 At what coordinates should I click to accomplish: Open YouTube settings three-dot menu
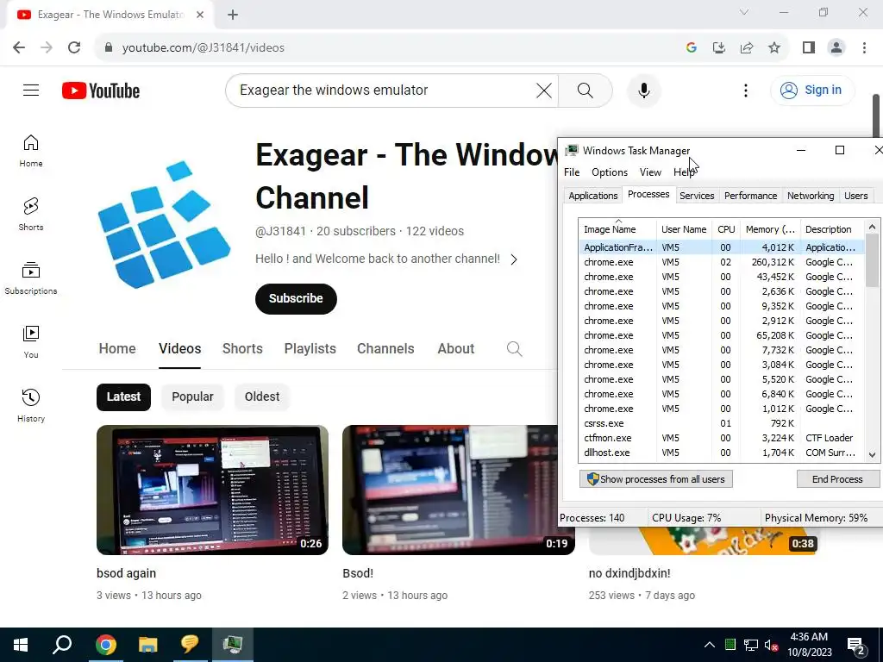point(746,90)
